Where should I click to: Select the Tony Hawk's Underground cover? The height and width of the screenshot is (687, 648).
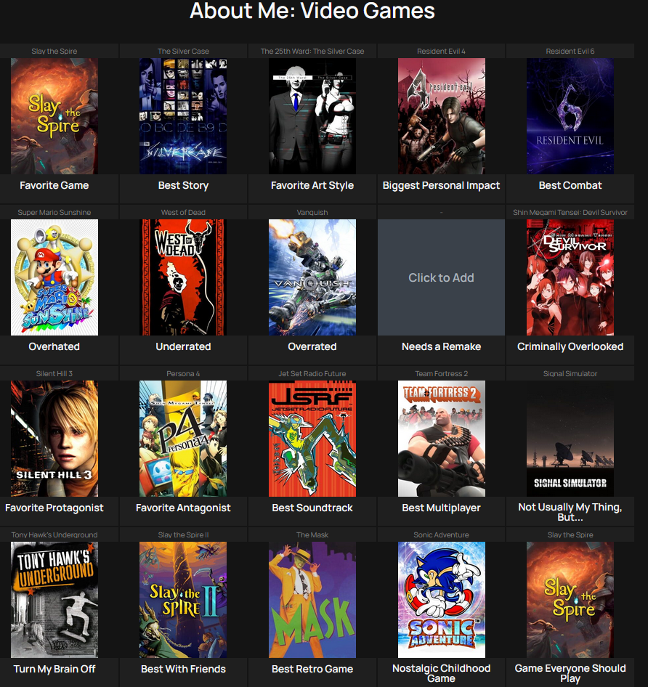[54, 600]
